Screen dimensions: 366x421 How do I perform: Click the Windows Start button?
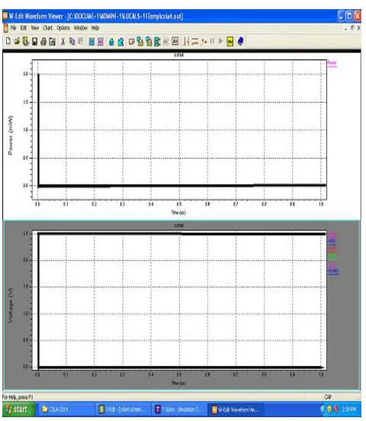point(18,410)
